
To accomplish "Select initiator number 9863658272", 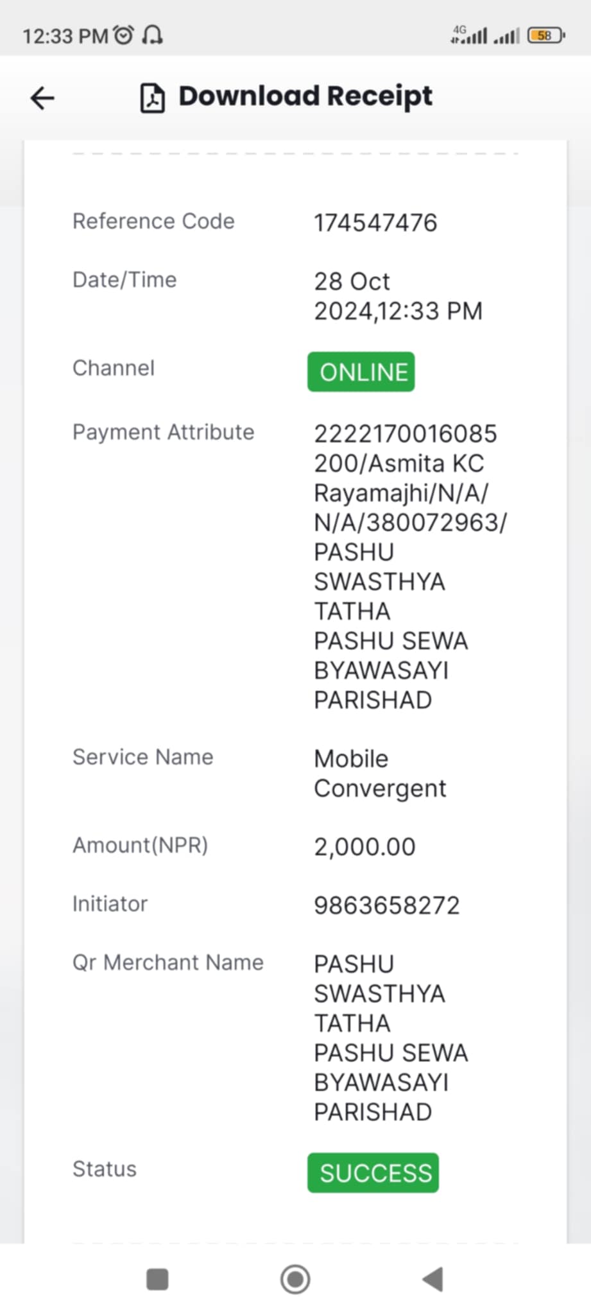I will click(x=387, y=905).
